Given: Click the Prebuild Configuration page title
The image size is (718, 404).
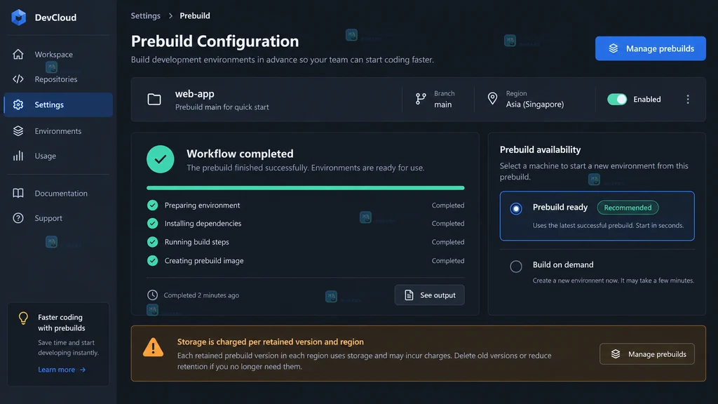Looking at the screenshot, I should tap(215, 41).
